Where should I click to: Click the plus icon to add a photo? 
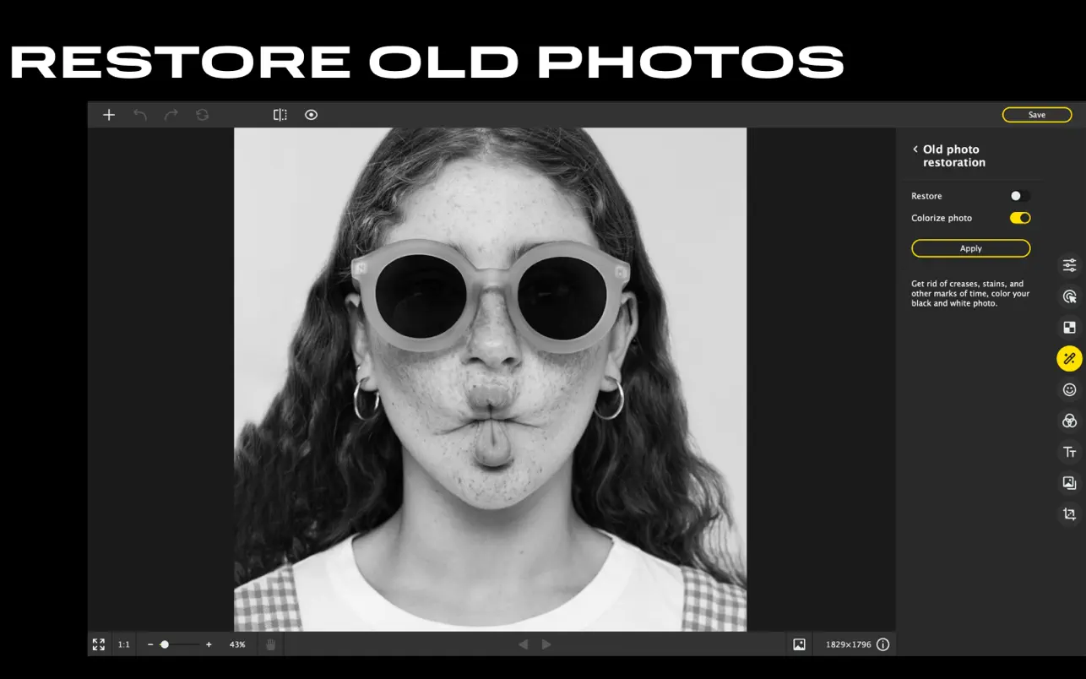(x=109, y=115)
